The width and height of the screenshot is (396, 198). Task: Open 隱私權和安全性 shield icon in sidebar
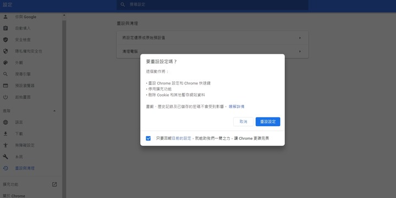(5, 51)
